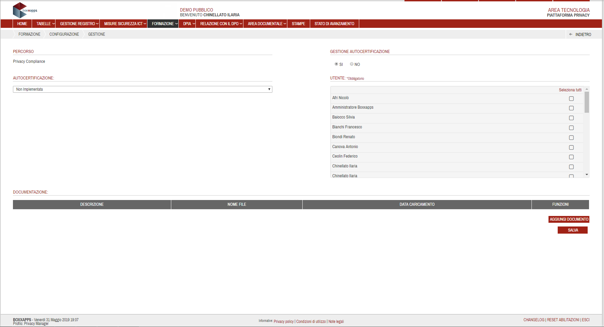Click the user list scroll down arrow
The image size is (604, 327).
pos(587,175)
